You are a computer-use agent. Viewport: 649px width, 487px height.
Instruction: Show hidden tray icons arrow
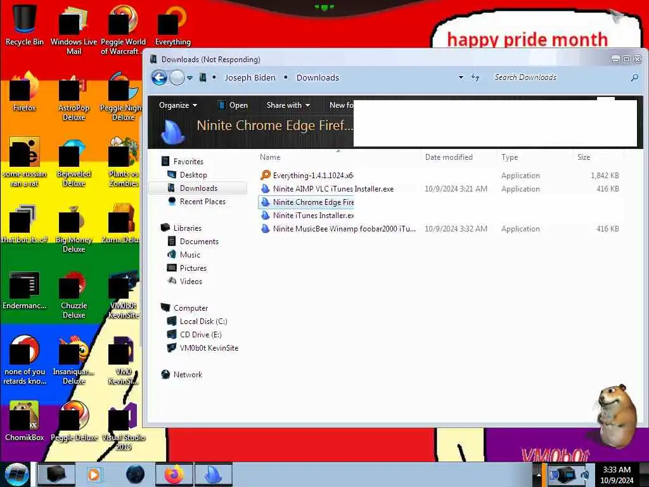[539, 474]
